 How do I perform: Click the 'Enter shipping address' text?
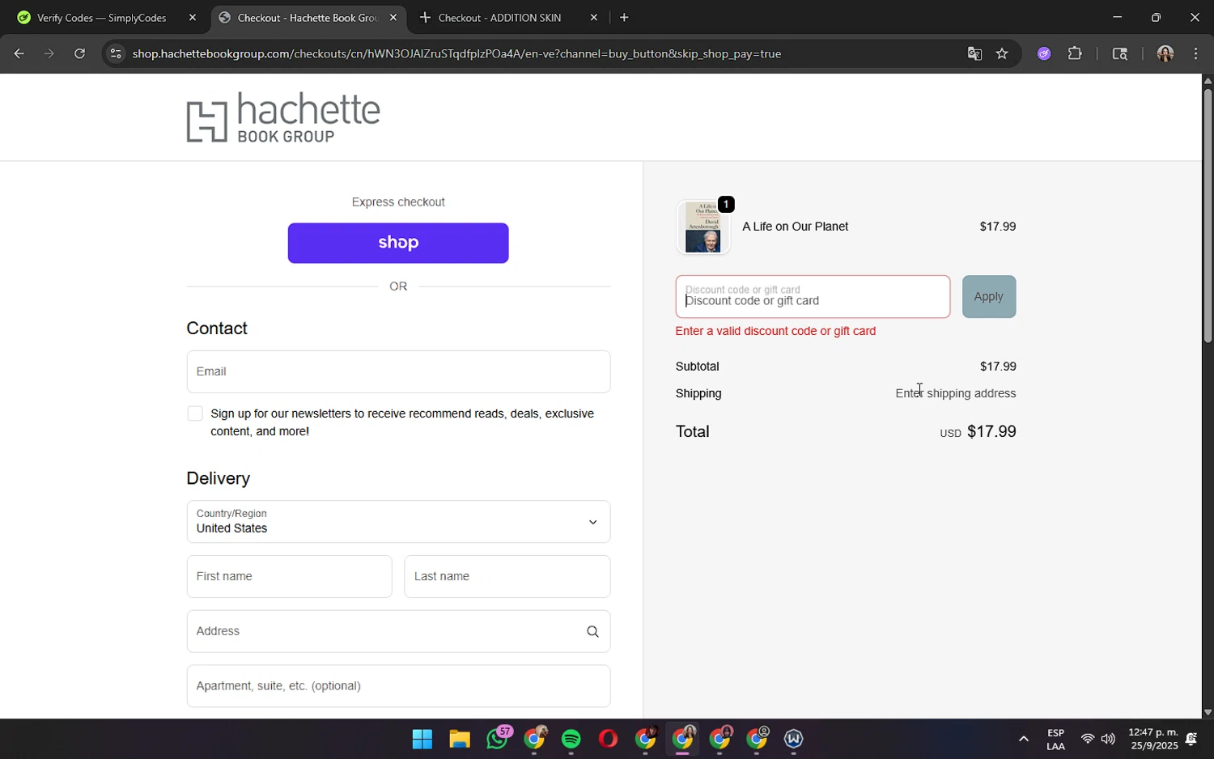pyautogui.click(x=956, y=393)
